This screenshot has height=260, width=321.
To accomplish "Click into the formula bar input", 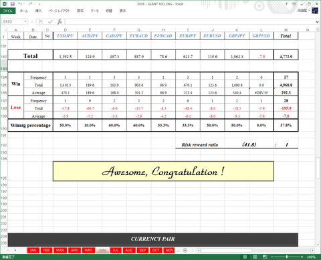I will pos(191,21).
